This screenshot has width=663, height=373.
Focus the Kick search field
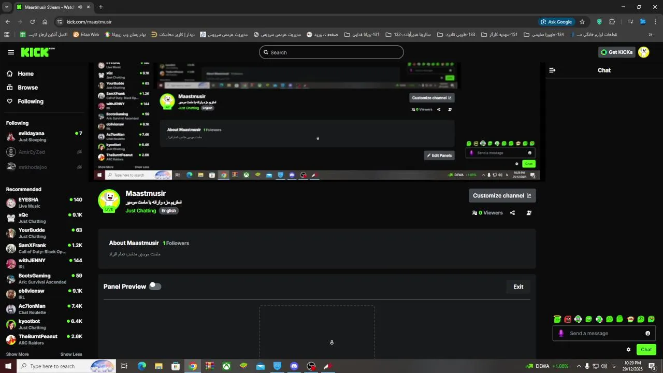pos(331,52)
